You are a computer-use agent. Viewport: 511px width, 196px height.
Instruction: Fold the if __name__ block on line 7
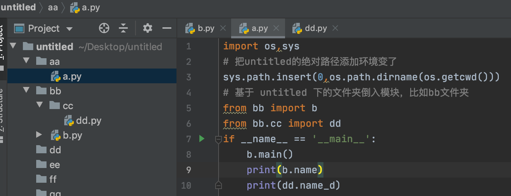click(218, 139)
